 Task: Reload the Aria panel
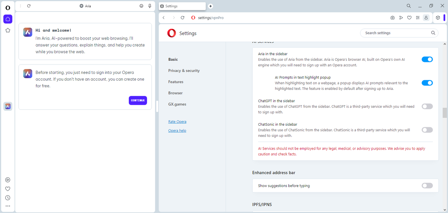click(x=29, y=6)
